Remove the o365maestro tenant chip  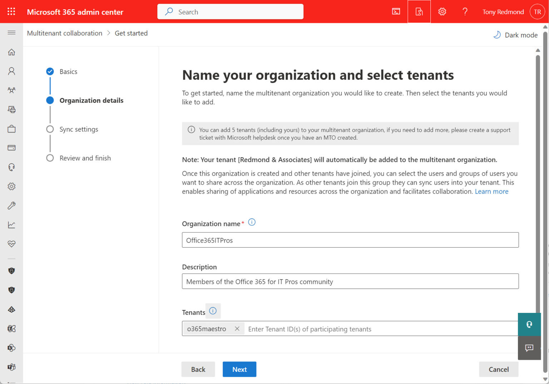tap(237, 328)
